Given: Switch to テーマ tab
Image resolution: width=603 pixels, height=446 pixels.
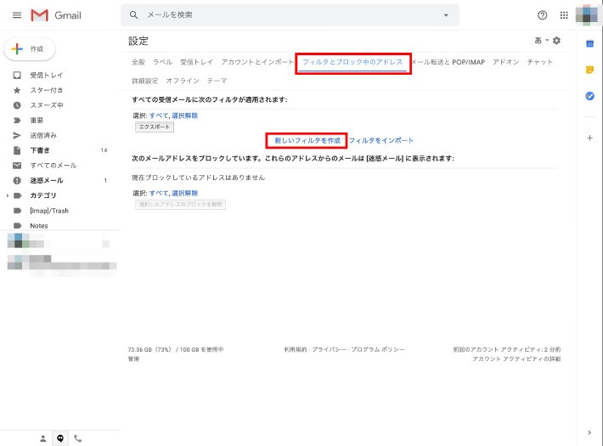Looking at the screenshot, I should (217, 81).
